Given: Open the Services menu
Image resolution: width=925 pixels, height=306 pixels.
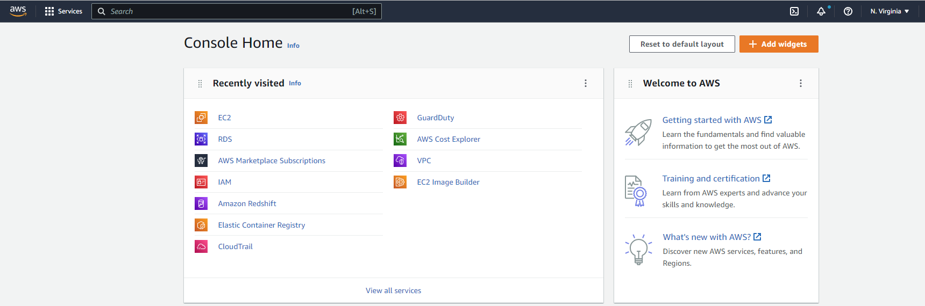Looking at the screenshot, I should tap(63, 11).
